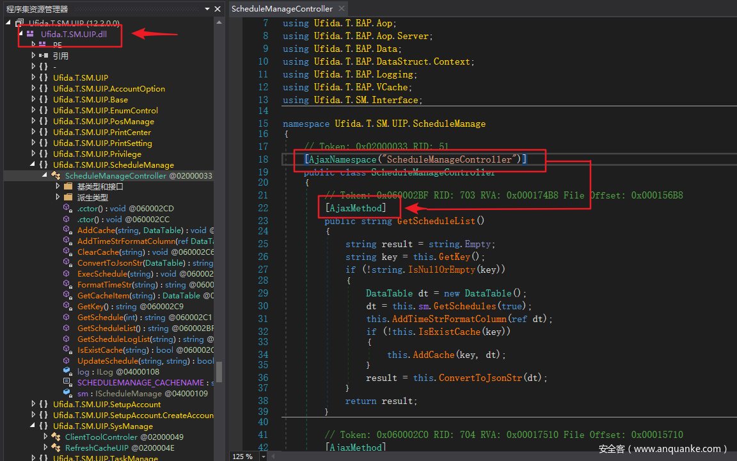The image size is (737, 461).
Task: Click the 引用 references node icon
Action: 44,56
